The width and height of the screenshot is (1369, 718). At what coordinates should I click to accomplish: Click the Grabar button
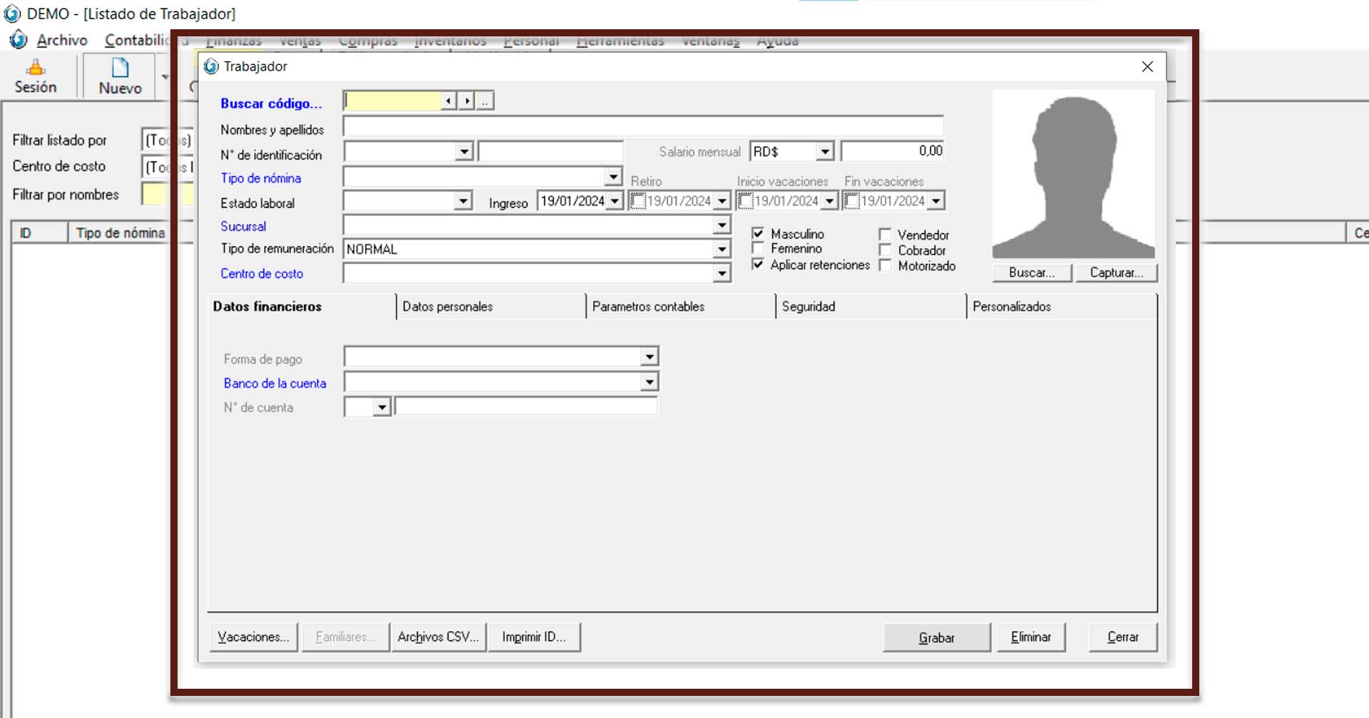(936, 637)
